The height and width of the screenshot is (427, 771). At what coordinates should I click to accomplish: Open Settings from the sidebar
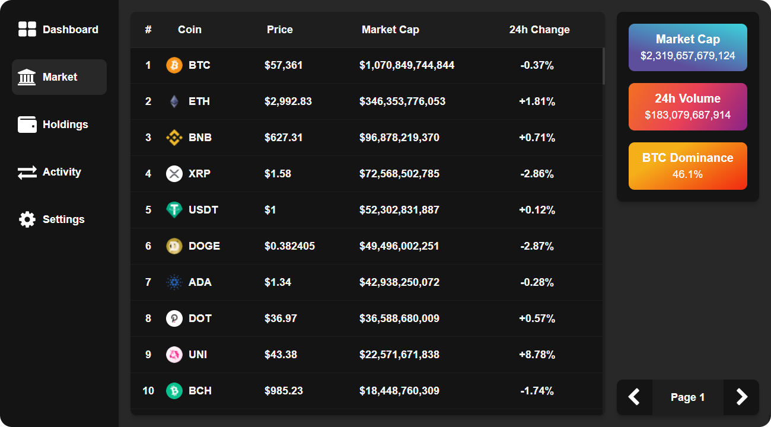click(59, 219)
